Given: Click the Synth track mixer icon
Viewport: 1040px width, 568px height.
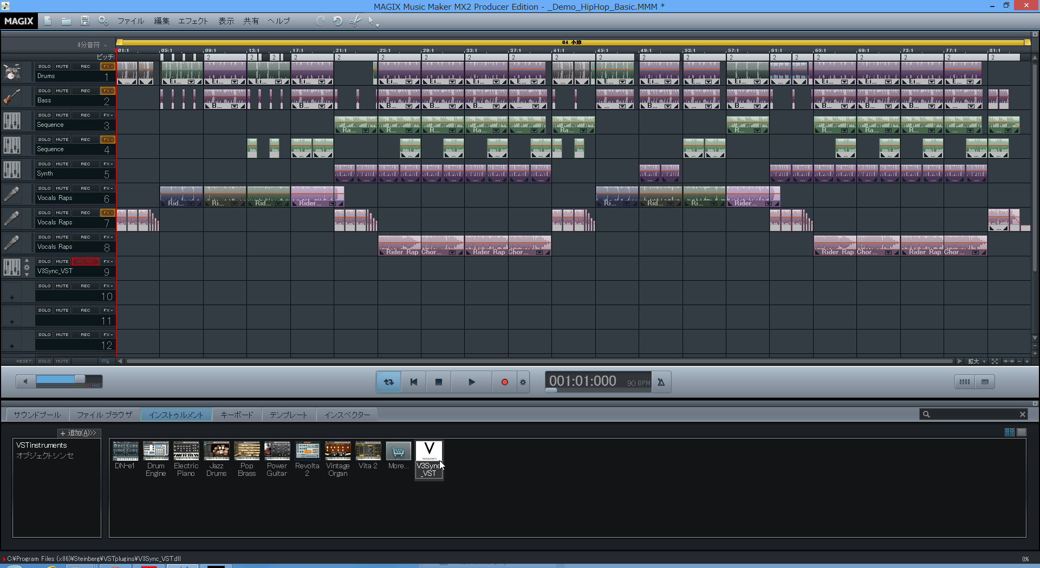Looking at the screenshot, I should coord(12,170).
